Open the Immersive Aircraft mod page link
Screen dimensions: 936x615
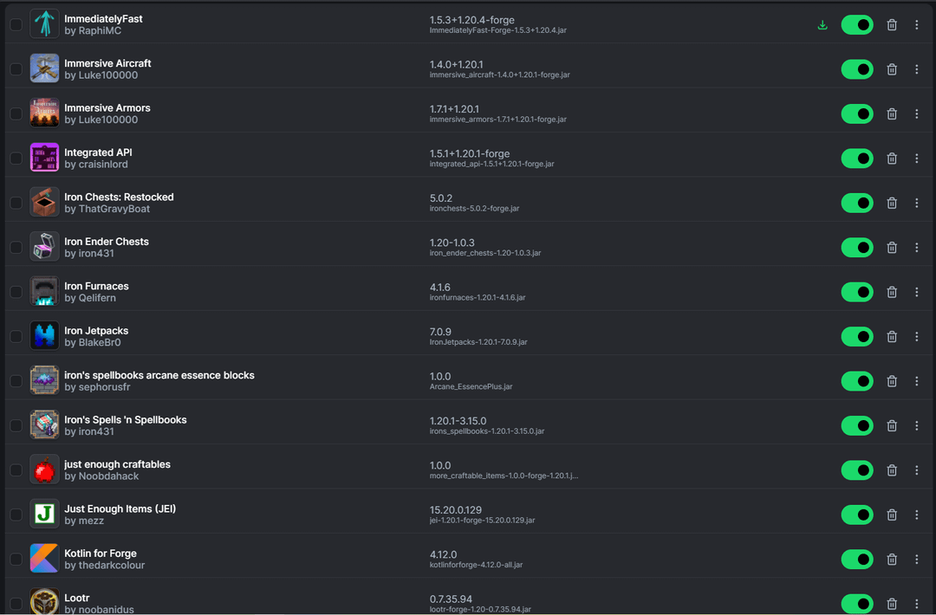107,63
